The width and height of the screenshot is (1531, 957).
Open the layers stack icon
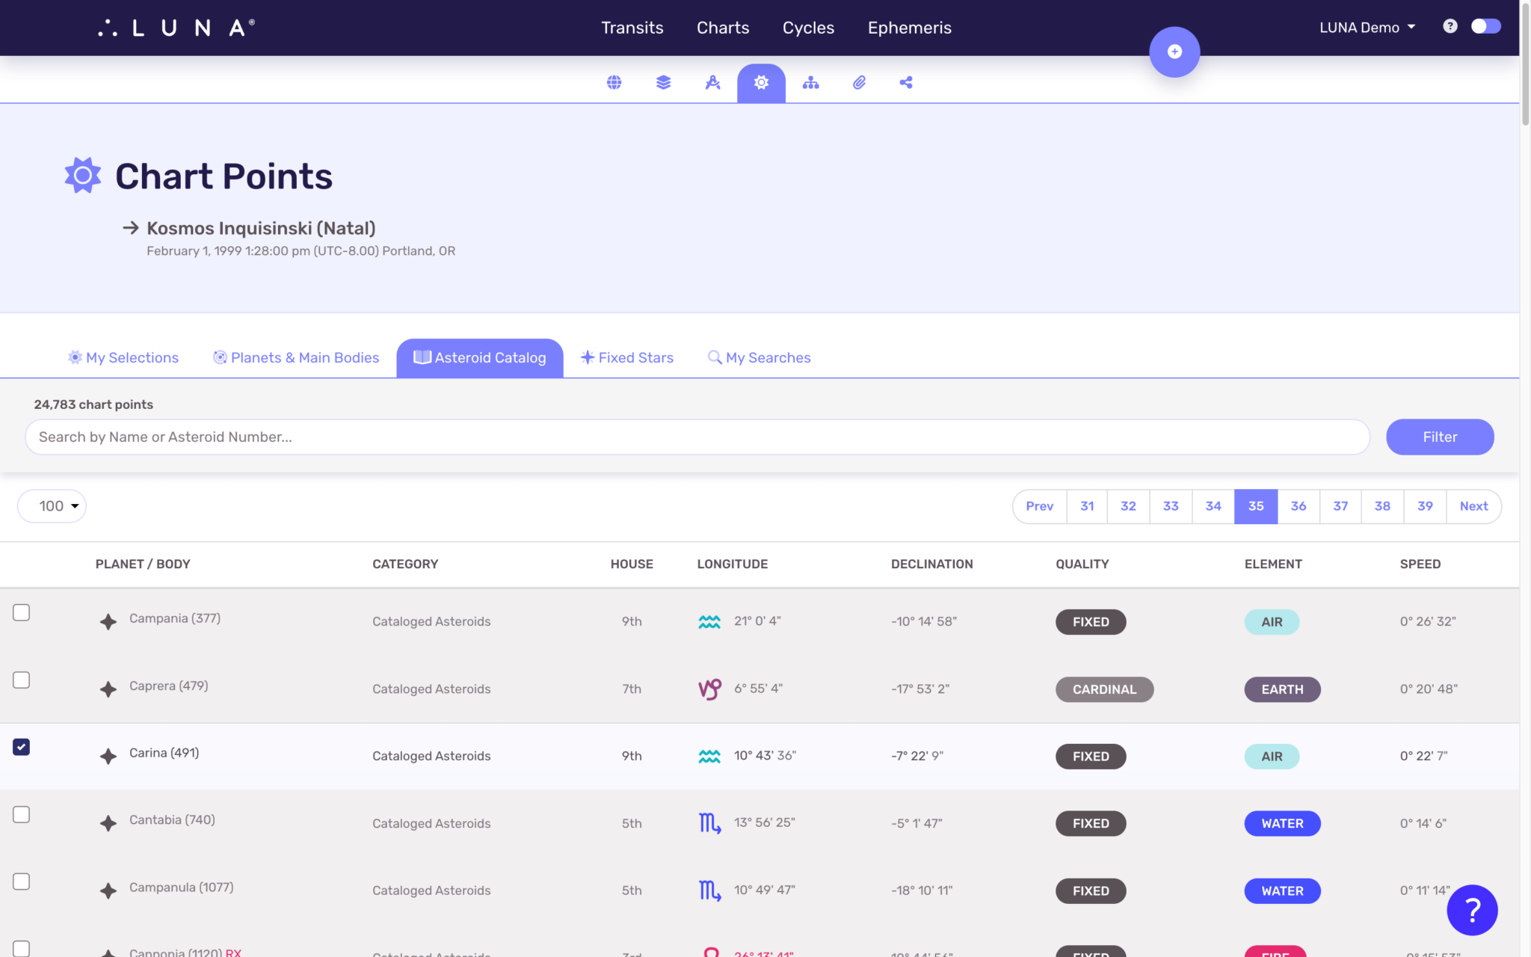tap(663, 82)
